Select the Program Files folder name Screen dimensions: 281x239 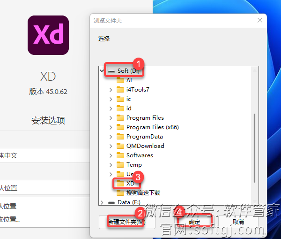coord(145,118)
